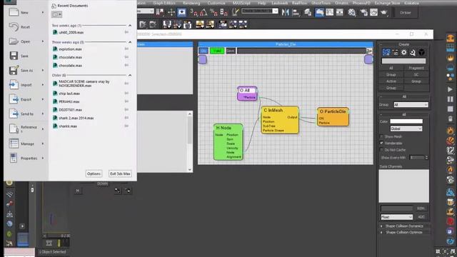The image size is (457, 257).
Task: Open the recent documents view dropdown
Action: 56,14
